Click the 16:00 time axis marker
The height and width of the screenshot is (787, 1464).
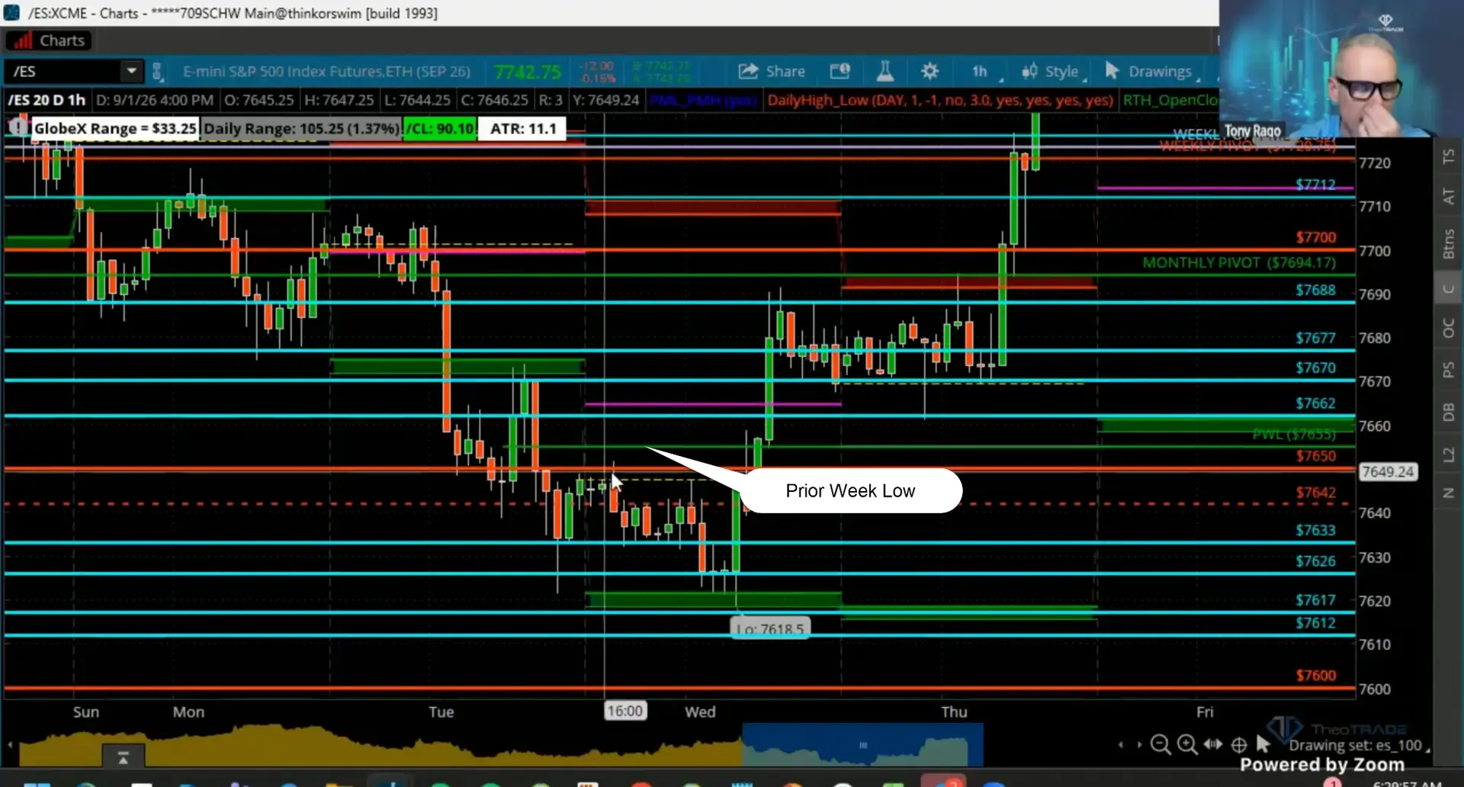click(x=625, y=711)
